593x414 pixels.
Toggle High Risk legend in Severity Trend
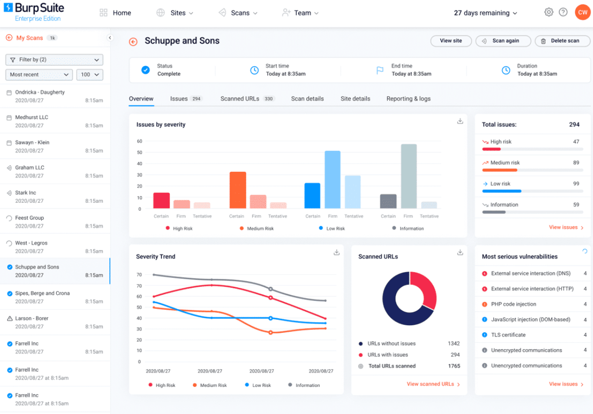(x=162, y=385)
